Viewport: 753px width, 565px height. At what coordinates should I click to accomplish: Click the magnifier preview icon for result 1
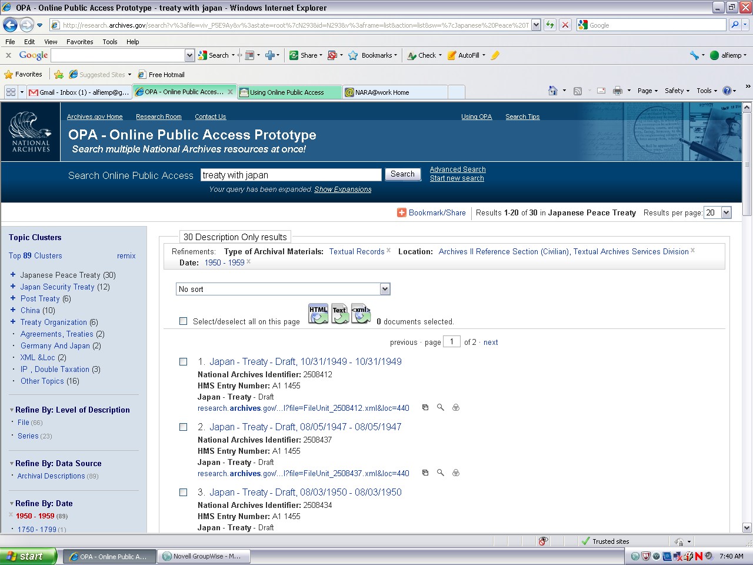pyautogui.click(x=440, y=407)
